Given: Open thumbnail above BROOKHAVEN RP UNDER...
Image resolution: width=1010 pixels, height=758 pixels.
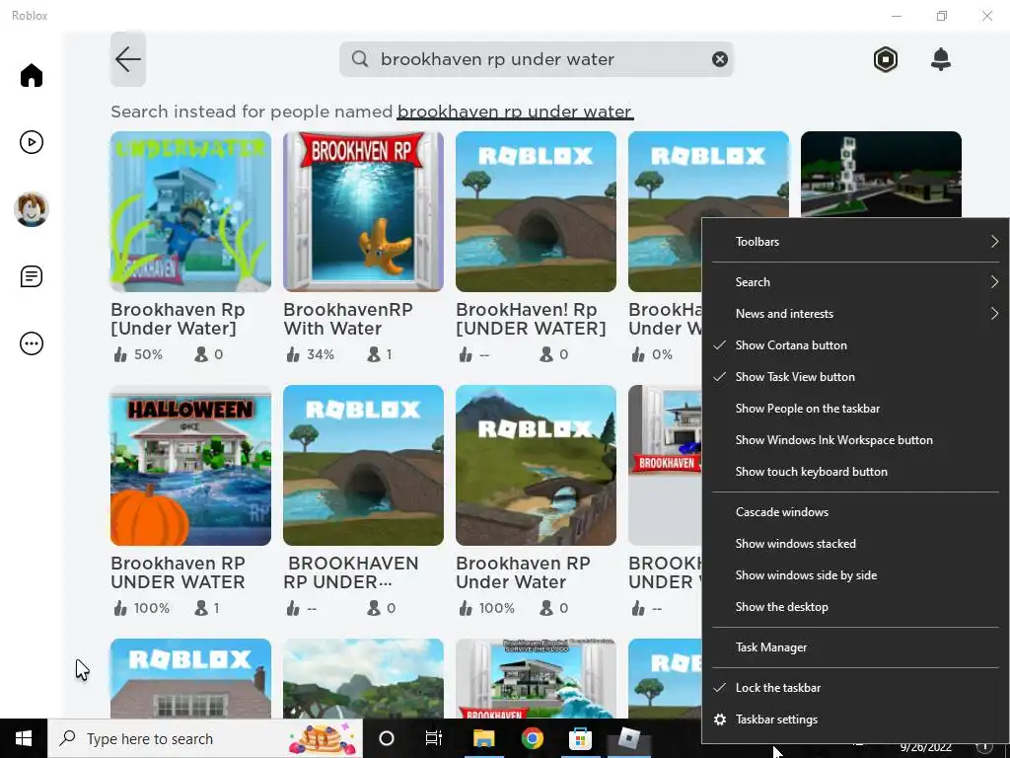Looking at the screenshot, I should (363, 466).
